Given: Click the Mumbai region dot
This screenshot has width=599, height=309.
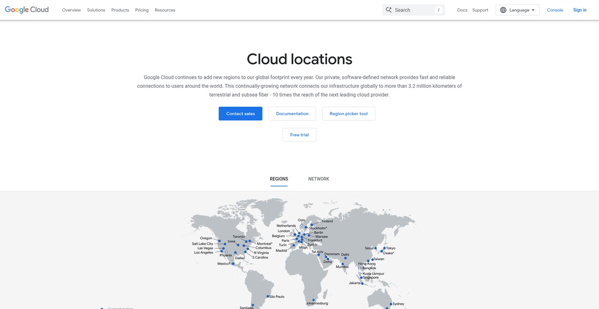Looking at the screenshot, I should (x=342, y=264).
